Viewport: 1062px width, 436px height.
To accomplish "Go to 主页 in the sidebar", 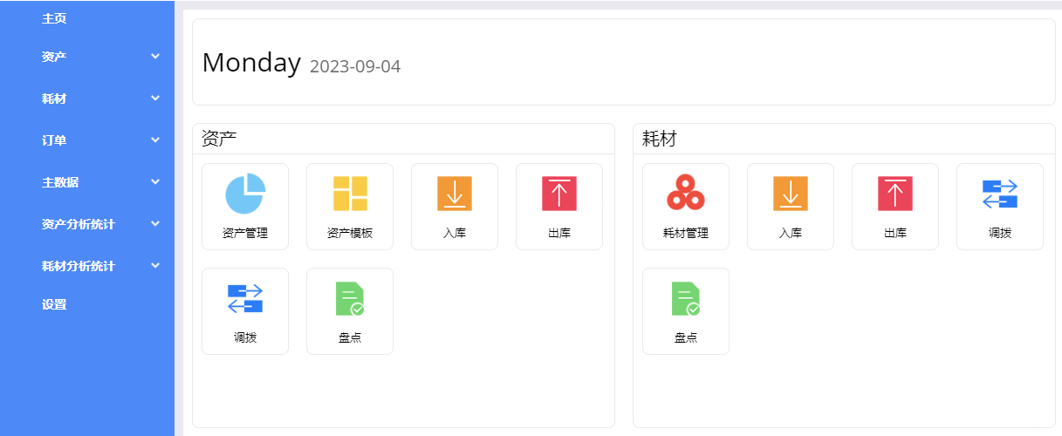I will point(54,18).
